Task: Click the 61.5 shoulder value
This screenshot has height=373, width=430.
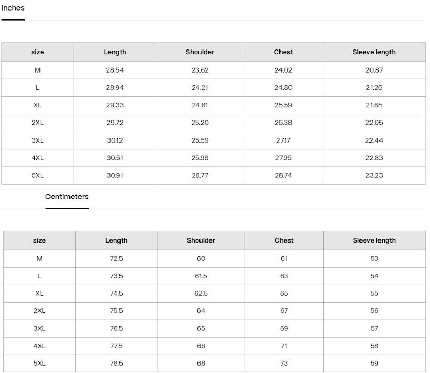Action: pos(201,276)
